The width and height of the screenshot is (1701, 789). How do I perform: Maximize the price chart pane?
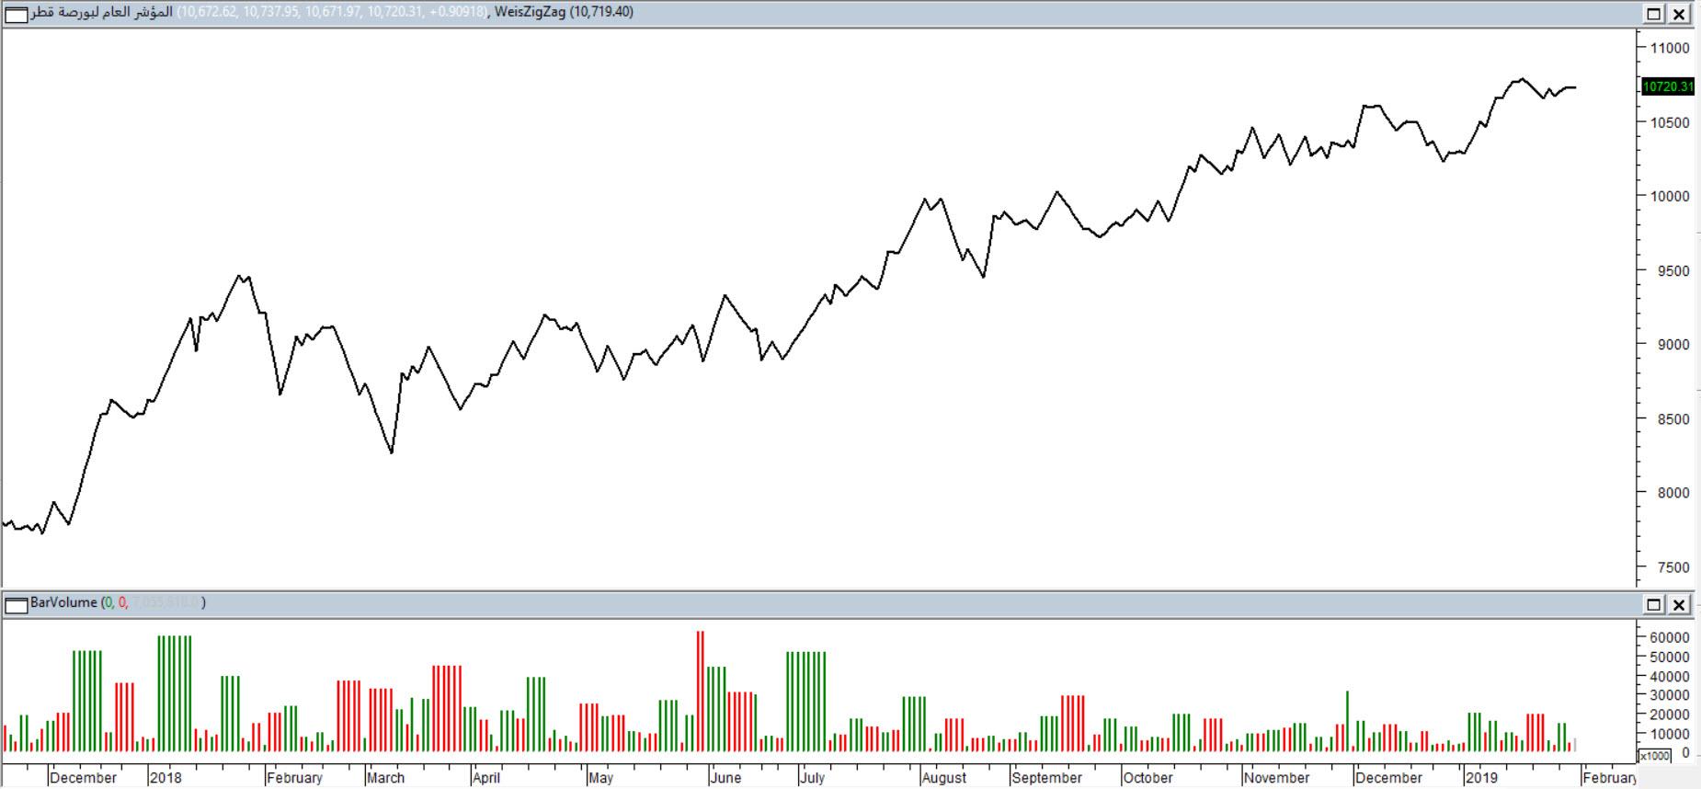click(1653, 14)
